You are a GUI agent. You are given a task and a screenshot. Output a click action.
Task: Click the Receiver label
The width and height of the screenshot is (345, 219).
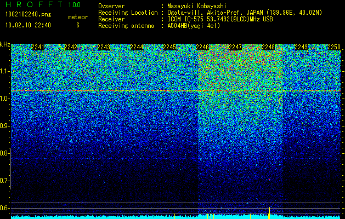click(111, 19)
